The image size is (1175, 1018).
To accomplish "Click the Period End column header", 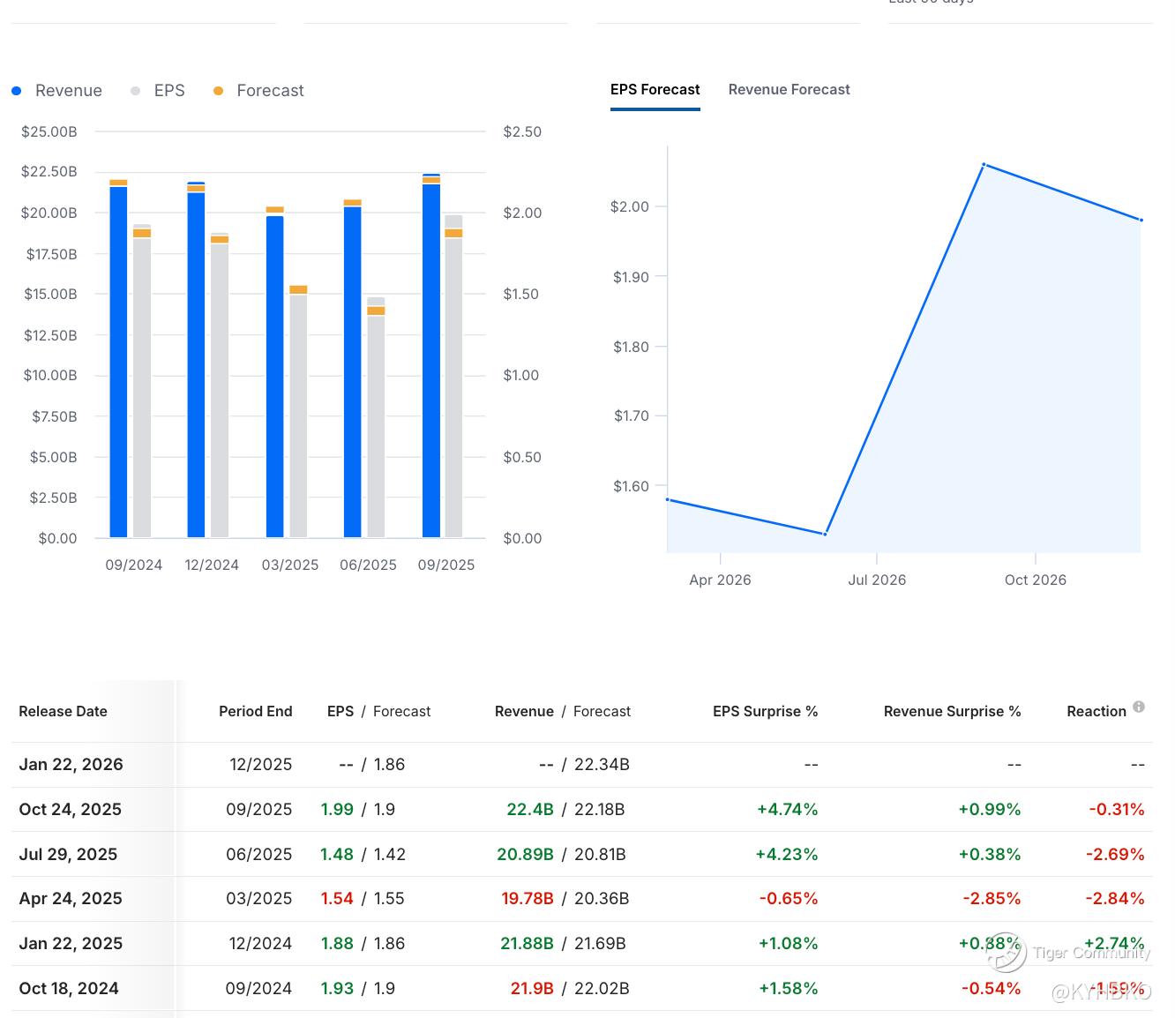I will pyautogui.click(x=255, y=711).
